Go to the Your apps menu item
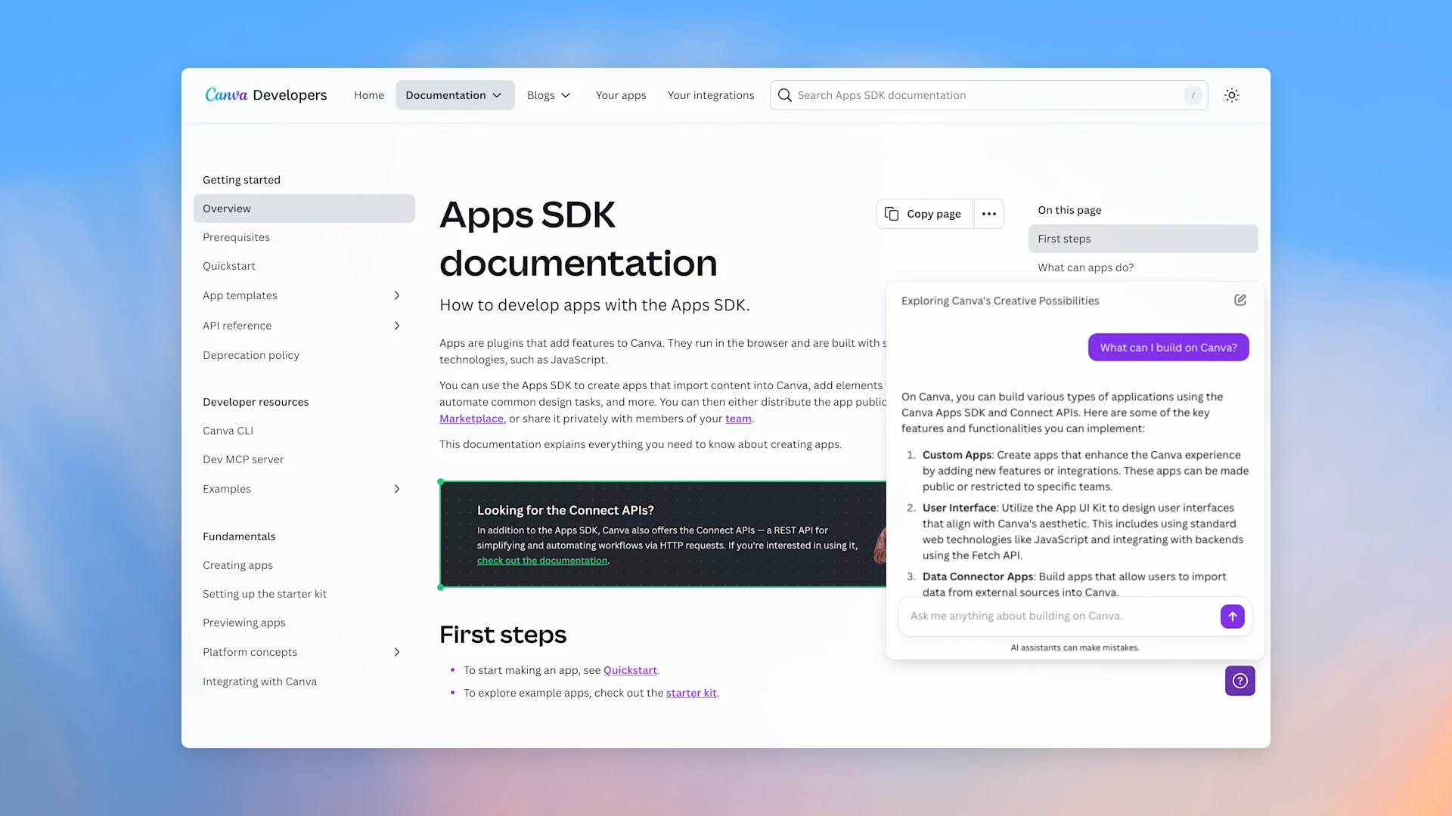Viewport: 1452px width, 816px height. (x=621, y=95)
